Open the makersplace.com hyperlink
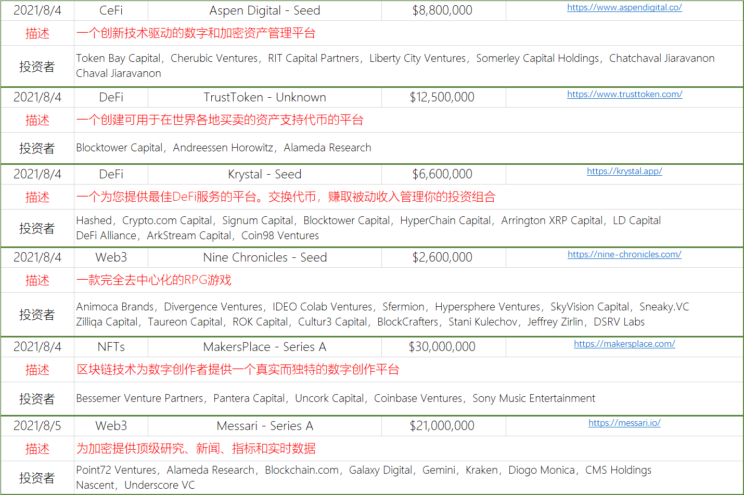Image resolution: width=744 pixels, height=495 pixels. pos(624,344)
